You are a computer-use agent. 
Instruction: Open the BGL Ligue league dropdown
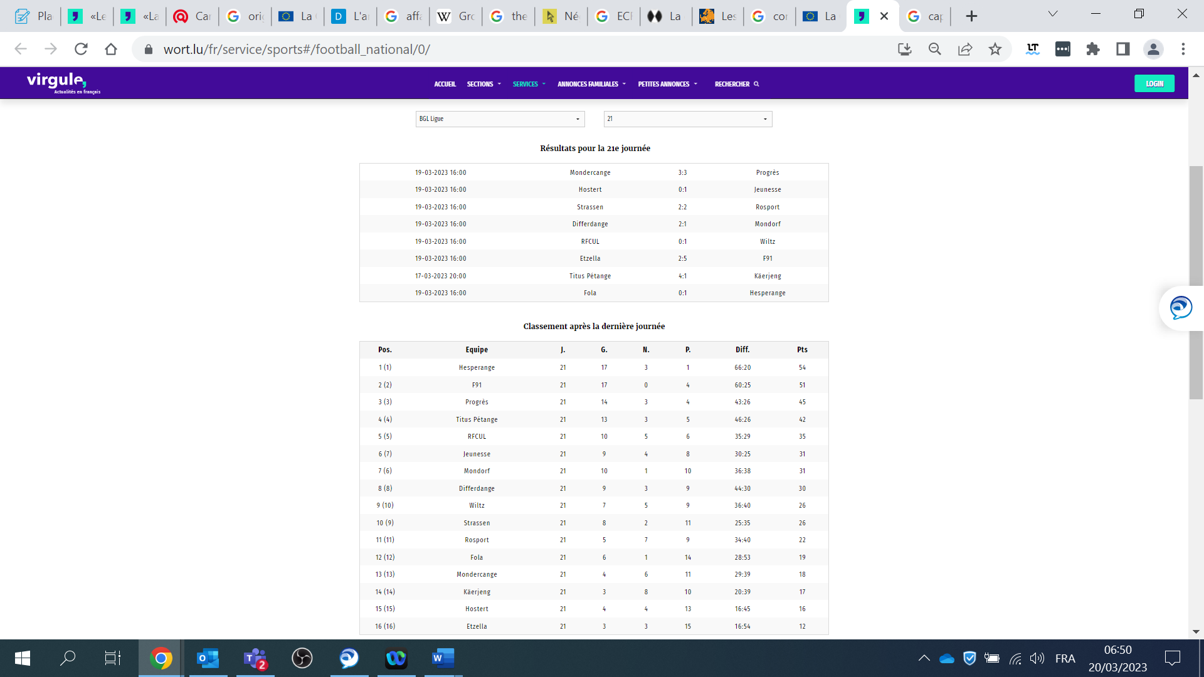[x=500, y=119]
